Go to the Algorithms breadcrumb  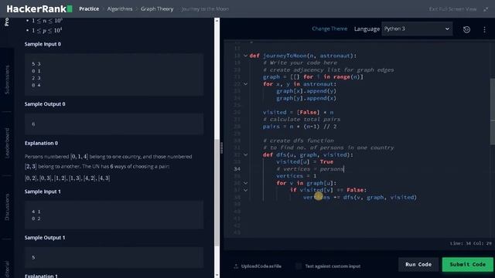120,8
